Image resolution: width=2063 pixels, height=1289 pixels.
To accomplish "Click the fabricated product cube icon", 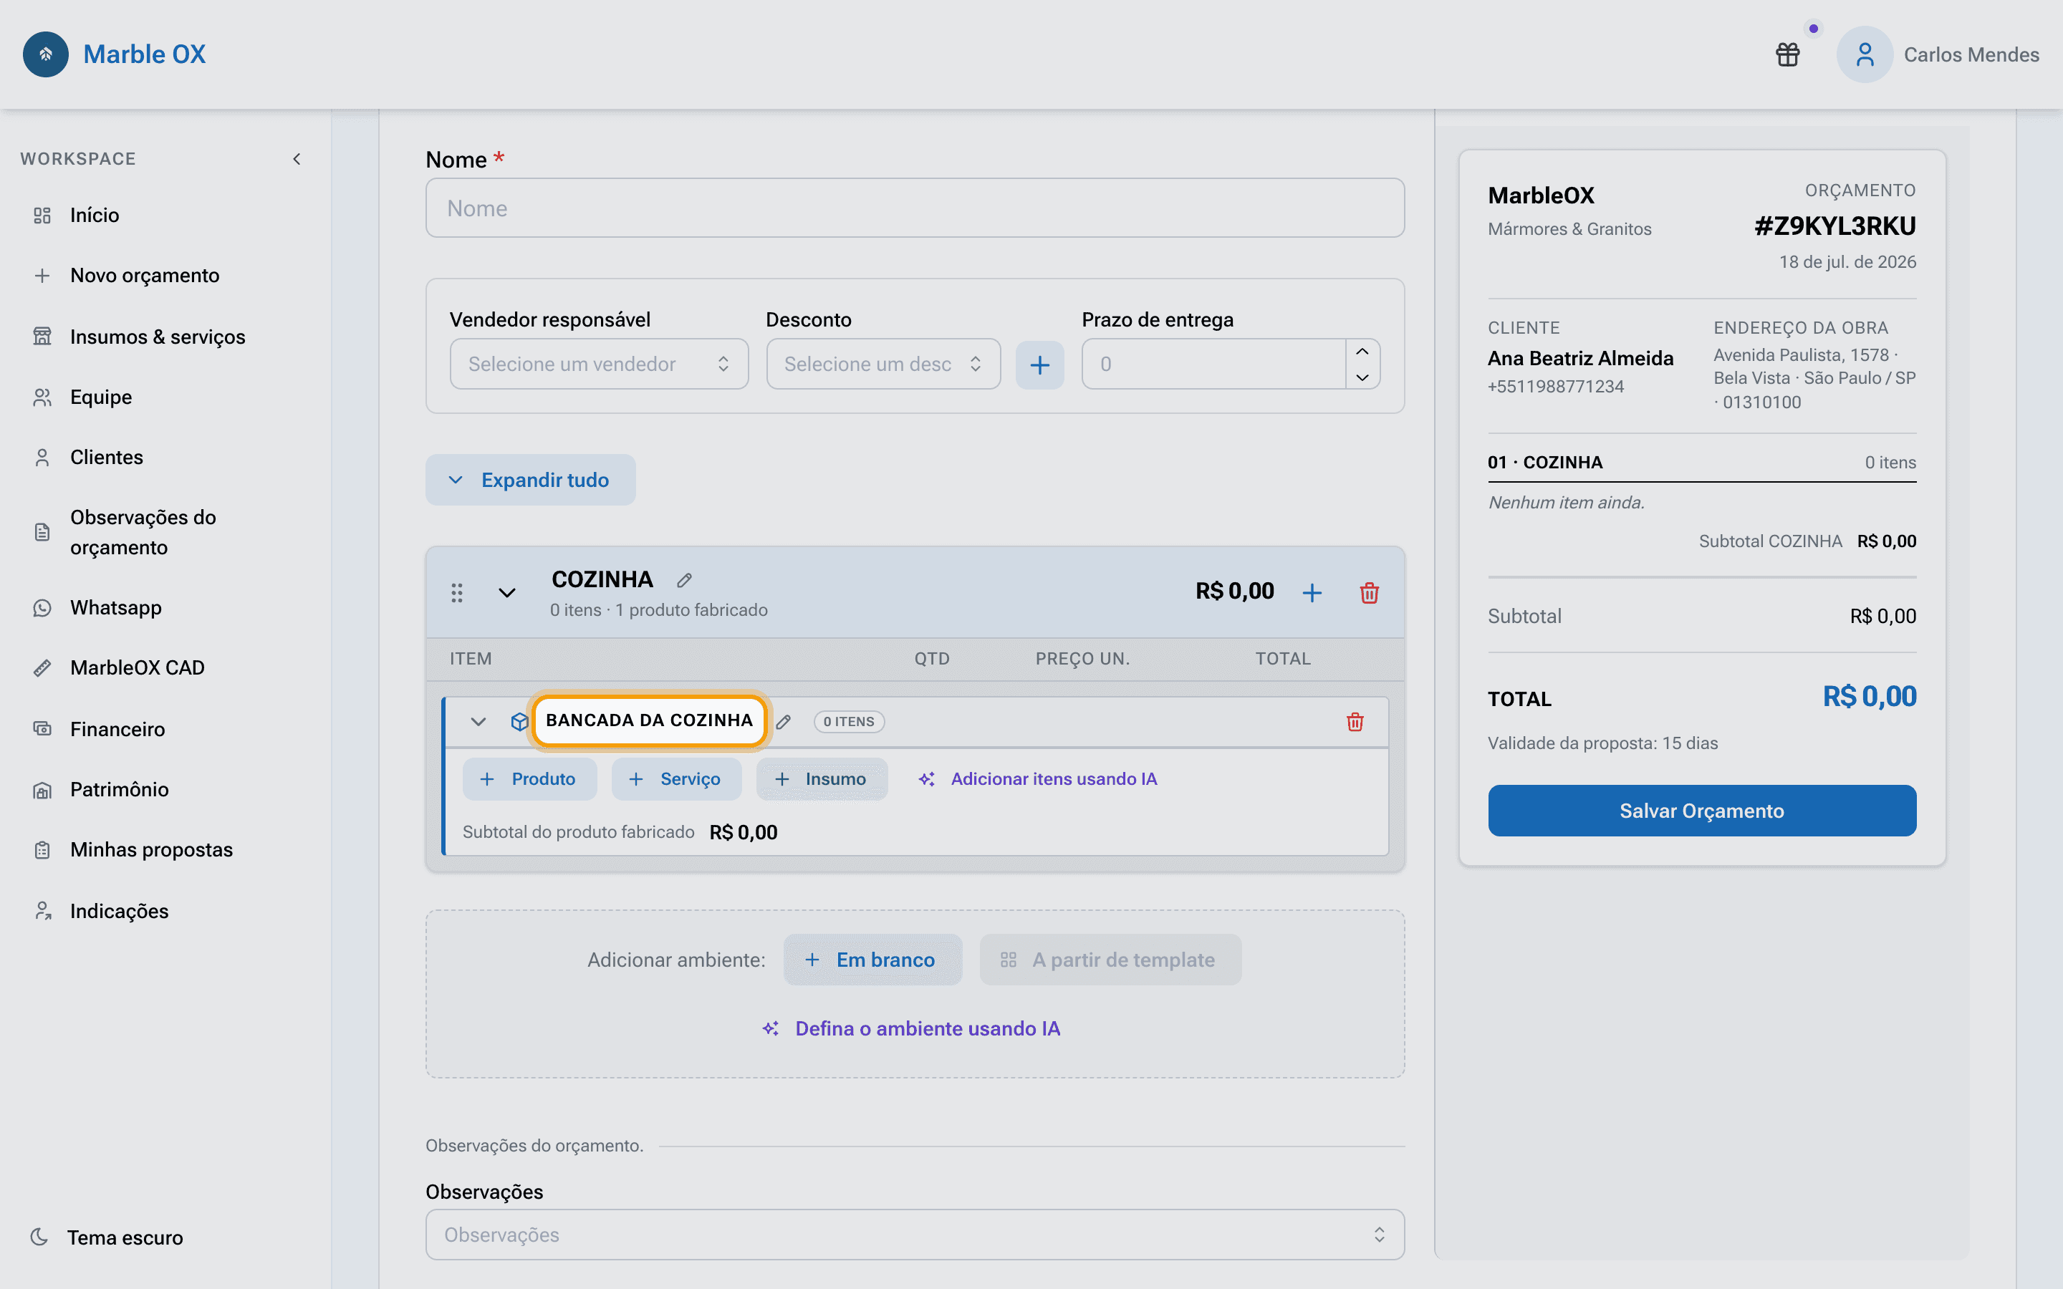I will coord(519,722).
